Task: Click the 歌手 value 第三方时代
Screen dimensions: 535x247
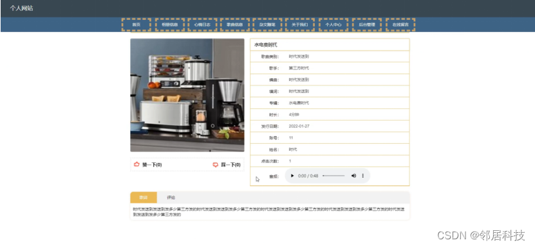Action: (299, 68)
